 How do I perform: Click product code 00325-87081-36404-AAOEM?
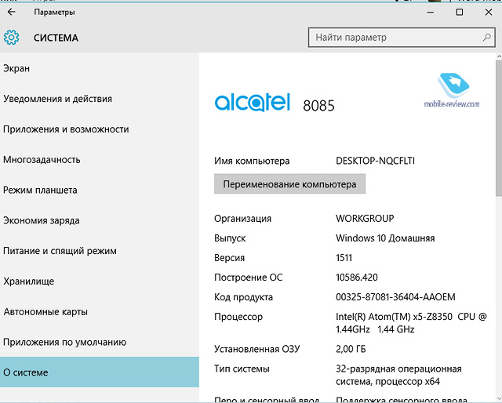pos(395,297)
